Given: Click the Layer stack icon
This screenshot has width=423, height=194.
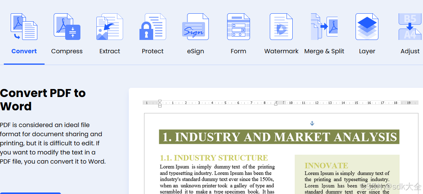Looking at the screenshot, I should click(367, 27).
